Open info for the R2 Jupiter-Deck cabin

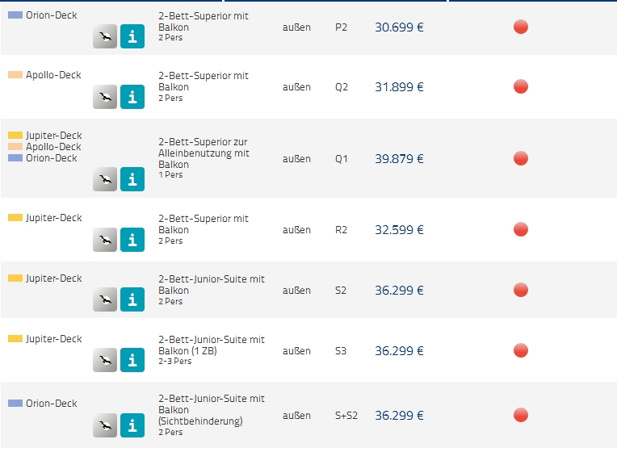coord(132,240)
